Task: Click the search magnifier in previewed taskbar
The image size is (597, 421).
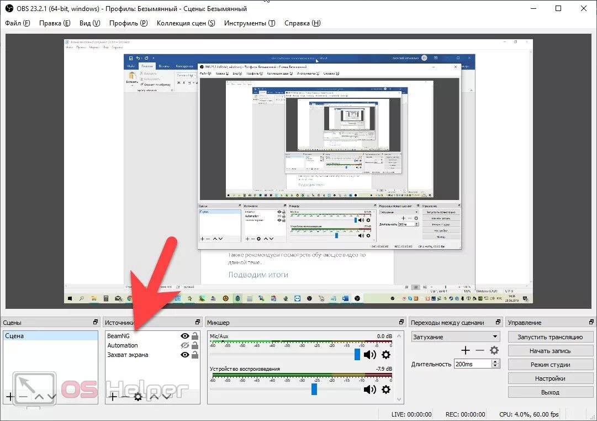Action: tap(82, 299)
